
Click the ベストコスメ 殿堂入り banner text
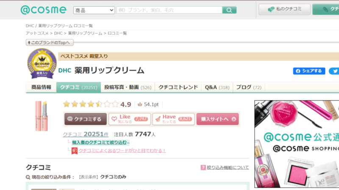[x=84, y=57]
